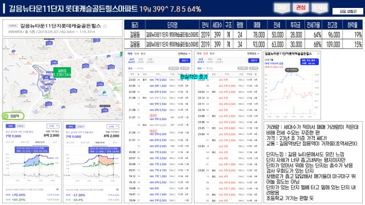Select the blue apartment marker inside the complex outline
Viewport: 365px width, 205px height.
pos(46,77)
